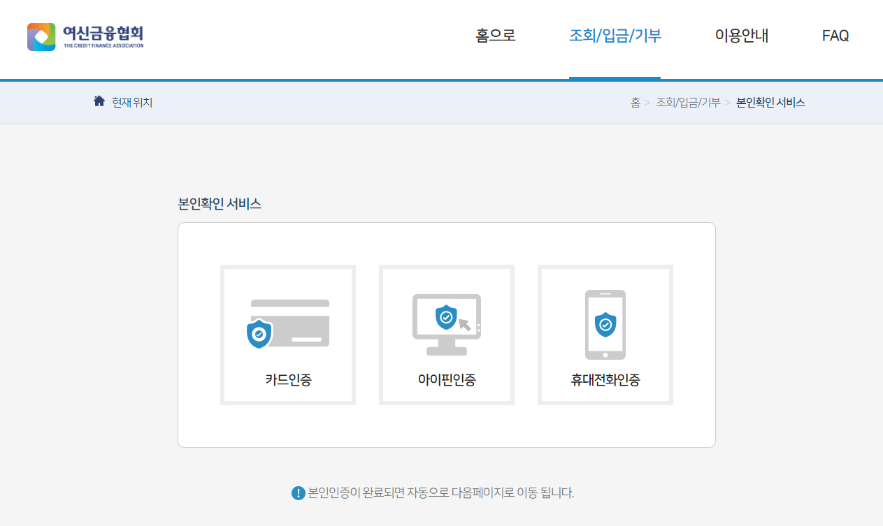
Task: Choose mobile verification via the 휴대전화인증 panel
Action: click(605, 335)
